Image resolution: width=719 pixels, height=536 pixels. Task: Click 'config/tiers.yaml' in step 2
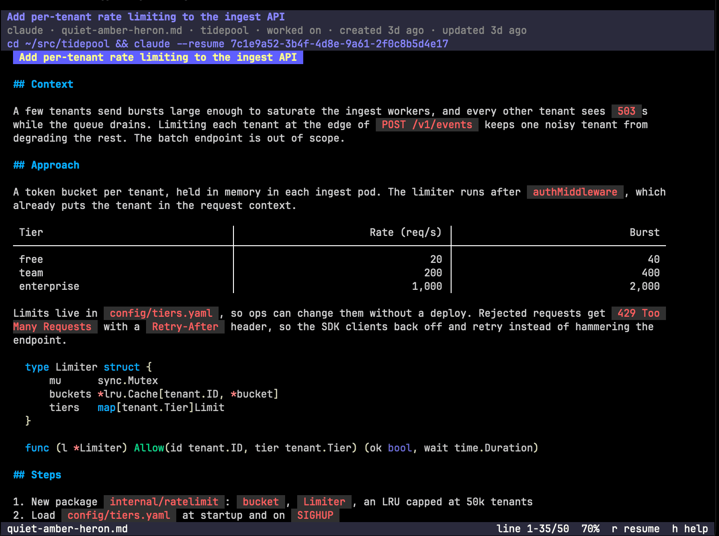pyautogui.click(x=119, y=515)
